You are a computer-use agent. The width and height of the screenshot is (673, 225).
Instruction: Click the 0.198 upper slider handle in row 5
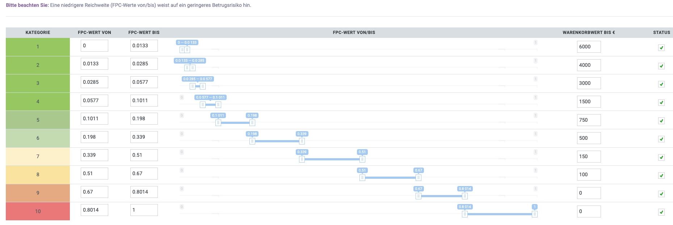252,123
